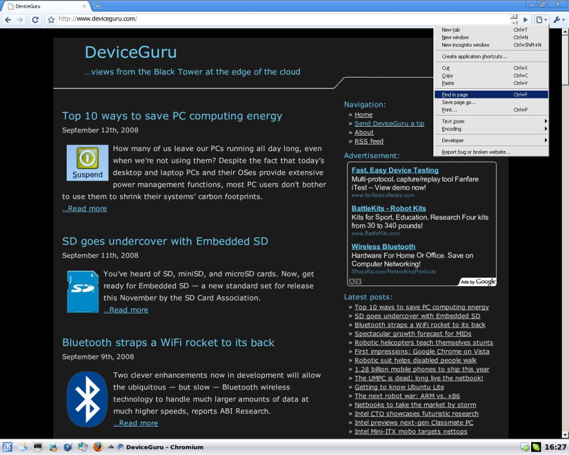Click the blue SD card thumbnail
Image resolution: width=569 pixels, height=455 pixels.
click(83, 292)
